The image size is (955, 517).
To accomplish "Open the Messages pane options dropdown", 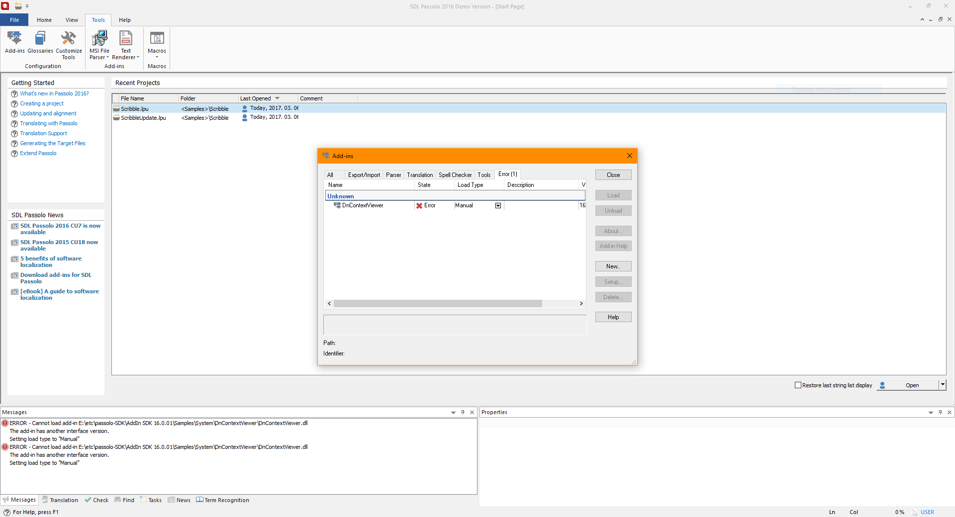I will pyautogui.click(x=453, y=413).
